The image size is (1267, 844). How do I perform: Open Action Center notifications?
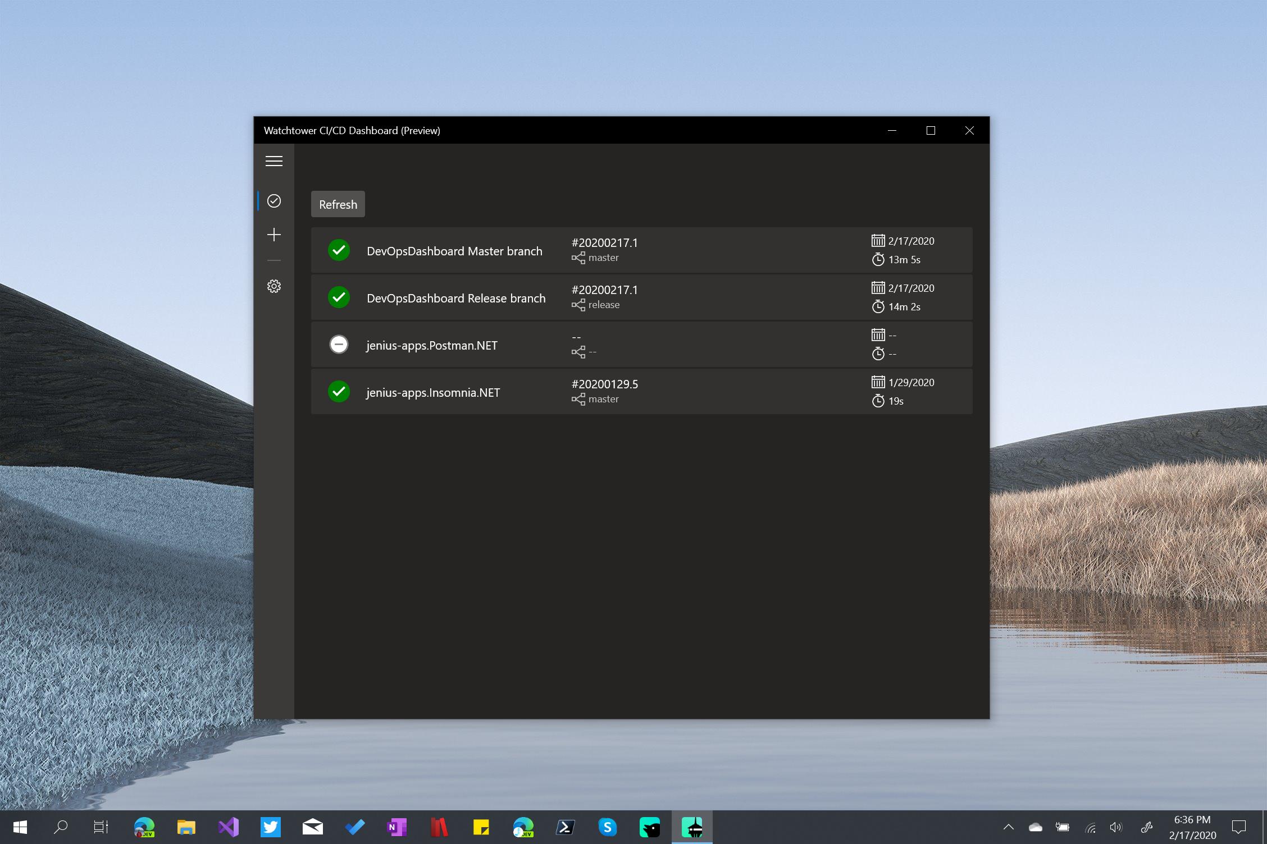[1239, 827]
